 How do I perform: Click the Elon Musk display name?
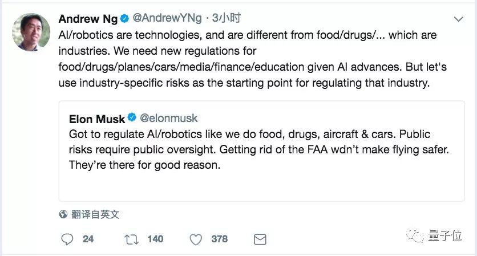tap(97, 119)
